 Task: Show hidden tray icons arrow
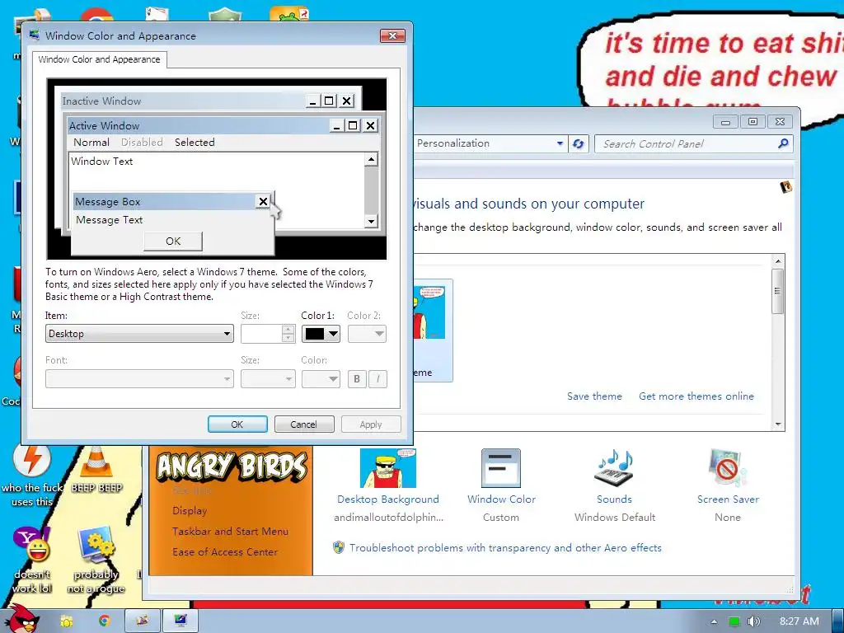coord(714,621)
